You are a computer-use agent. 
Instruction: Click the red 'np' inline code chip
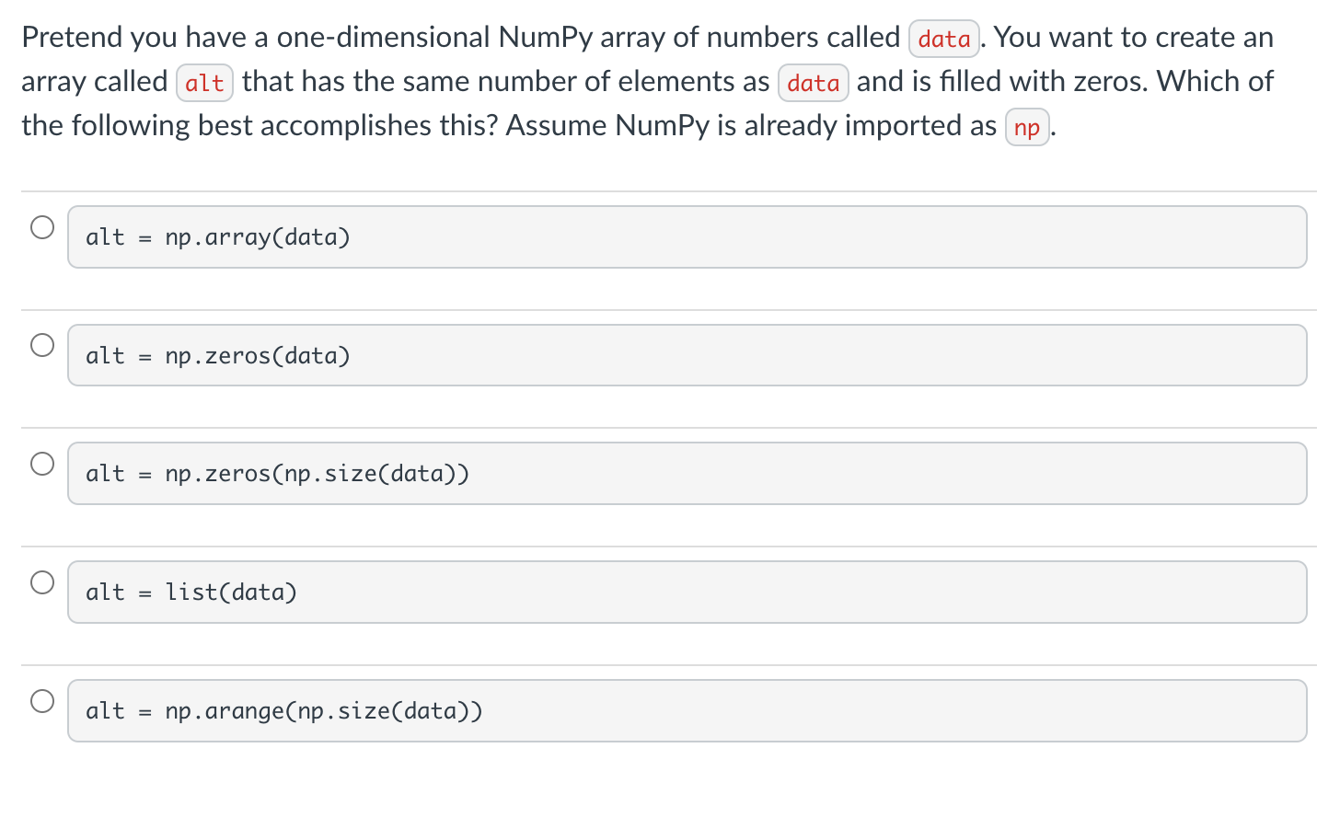(x=1027, y=127)
